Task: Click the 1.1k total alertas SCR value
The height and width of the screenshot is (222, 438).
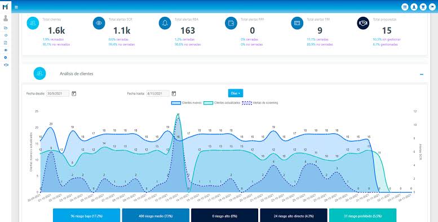Action: pyautogui.click(x=122, y=30)
